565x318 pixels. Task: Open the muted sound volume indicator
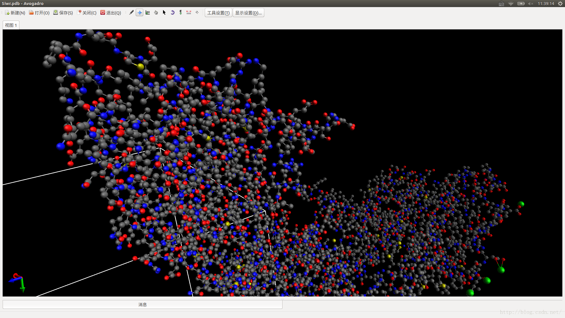point(531,4)
